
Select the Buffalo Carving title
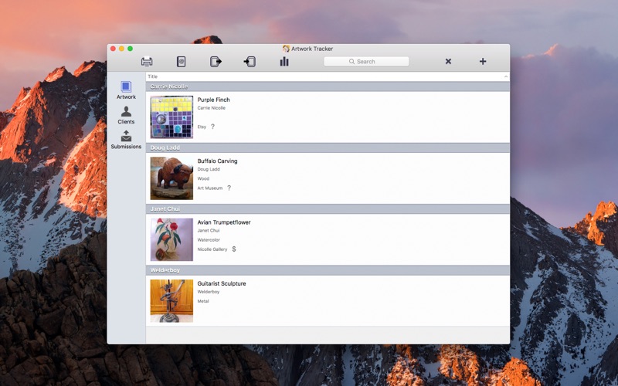point(217,161)
